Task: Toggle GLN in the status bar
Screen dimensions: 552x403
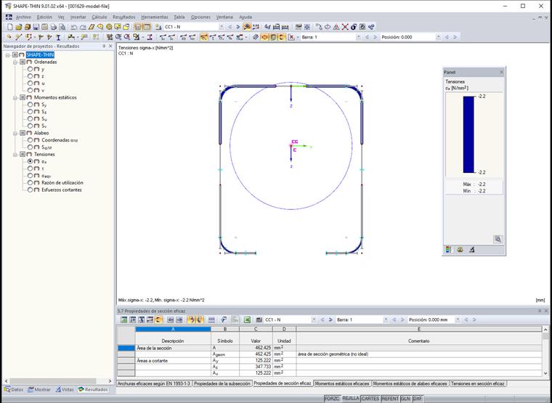Action: [405, 399]
